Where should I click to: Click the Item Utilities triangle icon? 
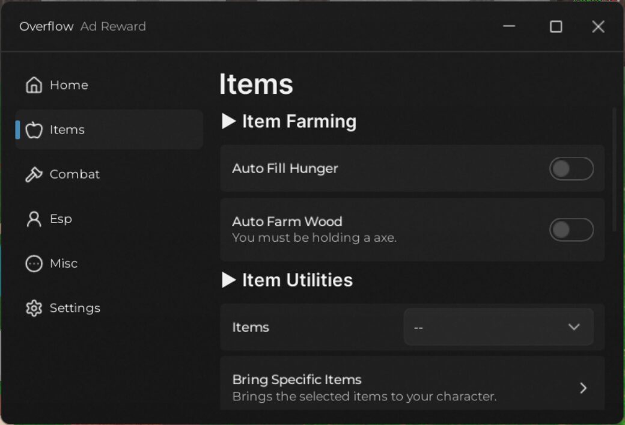click(x=229, y=280)
